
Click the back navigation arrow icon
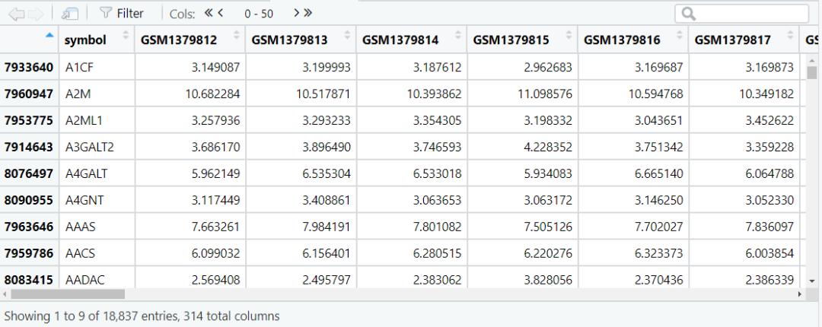[17, 14]
